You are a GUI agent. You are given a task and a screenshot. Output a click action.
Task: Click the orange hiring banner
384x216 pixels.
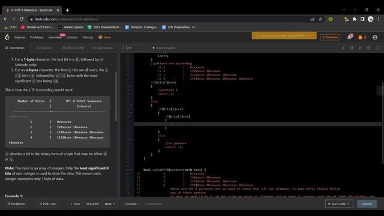[x=284, y=36]
